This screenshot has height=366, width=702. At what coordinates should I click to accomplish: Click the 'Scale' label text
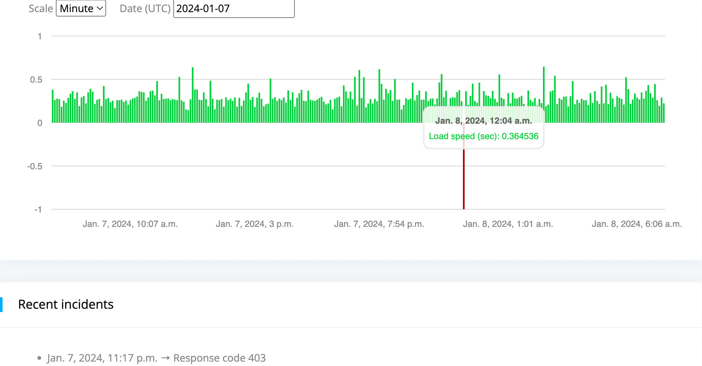click(x=41, y=8)
